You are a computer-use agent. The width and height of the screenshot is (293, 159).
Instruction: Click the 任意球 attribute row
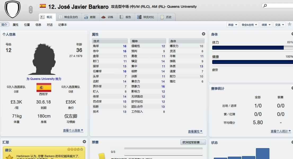click(110, 71)
